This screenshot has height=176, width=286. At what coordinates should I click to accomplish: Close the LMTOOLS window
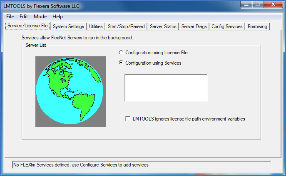[273, 5]
